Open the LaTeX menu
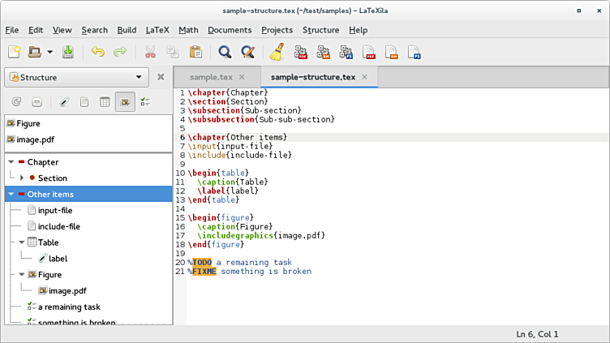Screen dimensions: 610x343 [x=157, y=30]
